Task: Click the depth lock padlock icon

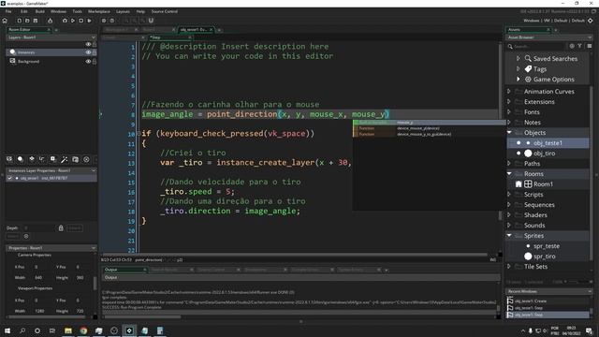Action: pyautogui.click(x=61, y=228)
